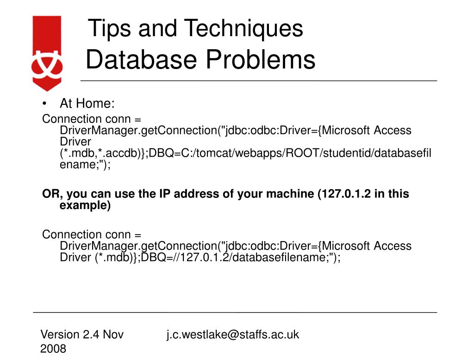474x356 pixels.
Task: Click the bullet point before 'At Home'
Action: pyautogui.click(x=44, y=104)
